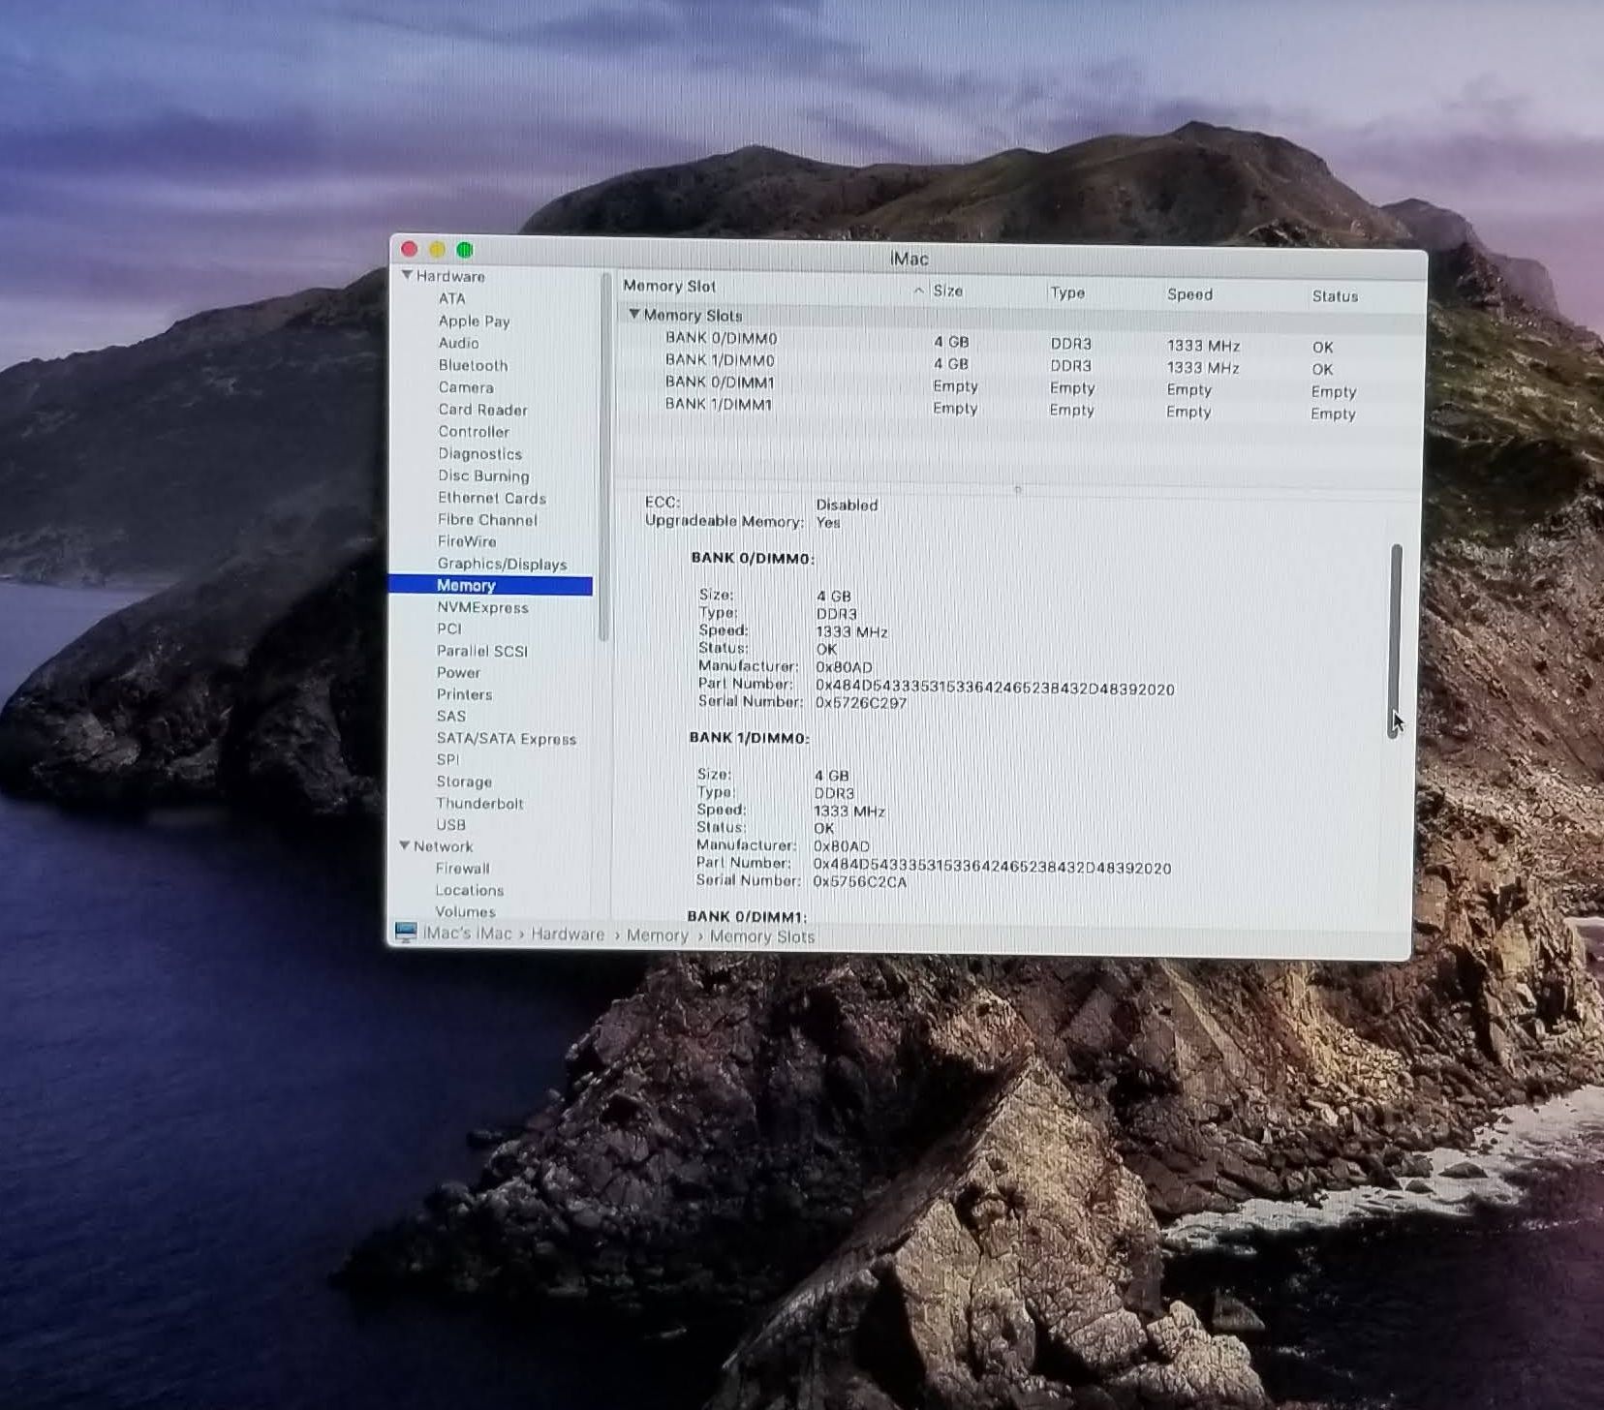This screenshot has height=1410, width=1604.
Task: Click the iMac computer icon in path bar
Action: point(406,932)
